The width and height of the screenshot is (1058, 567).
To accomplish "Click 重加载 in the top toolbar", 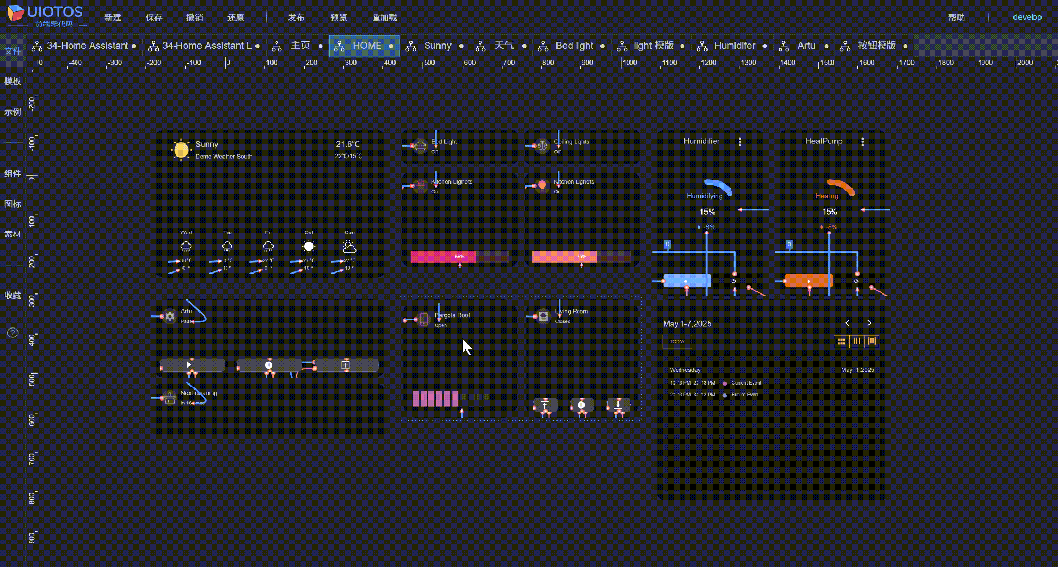I will 384,17.
